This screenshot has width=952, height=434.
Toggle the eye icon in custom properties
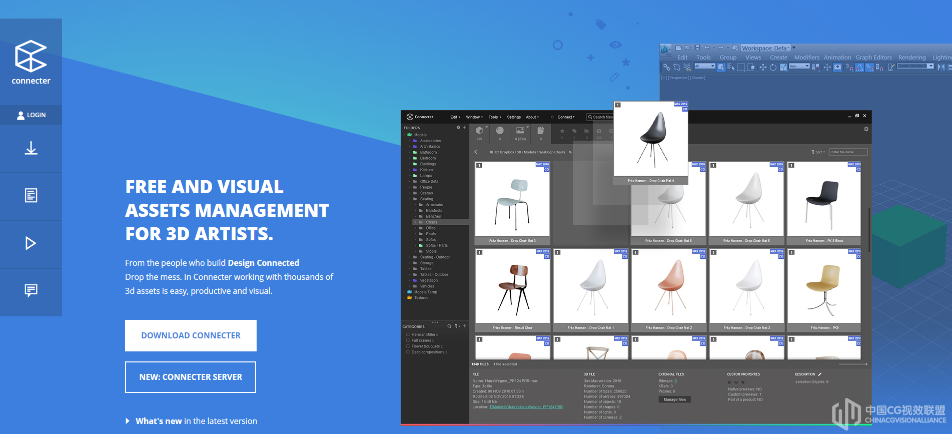coord(736,382)
